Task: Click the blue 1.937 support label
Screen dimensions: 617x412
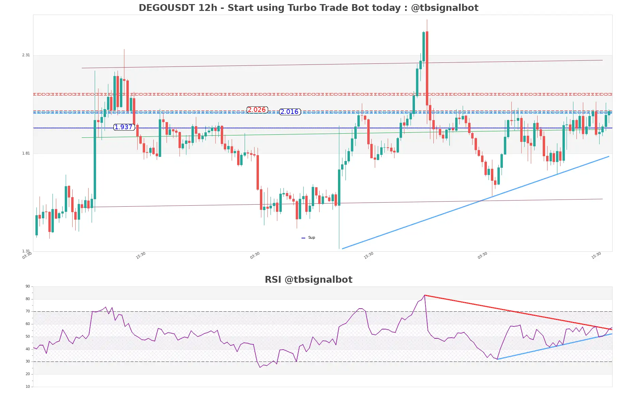Action: click(x=124, y=127)
